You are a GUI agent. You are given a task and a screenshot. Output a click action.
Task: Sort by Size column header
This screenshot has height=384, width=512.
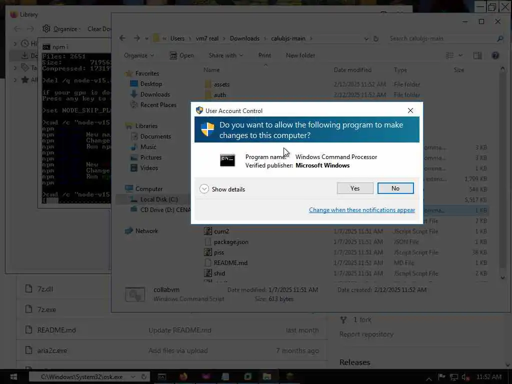point(459,70)
